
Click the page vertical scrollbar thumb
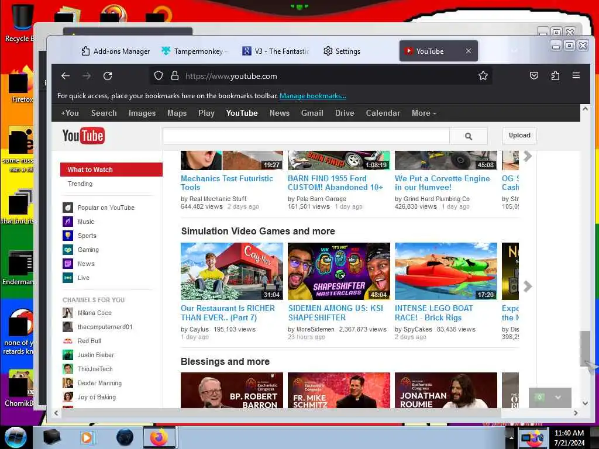pyautogui.click(x=585, y=349)
